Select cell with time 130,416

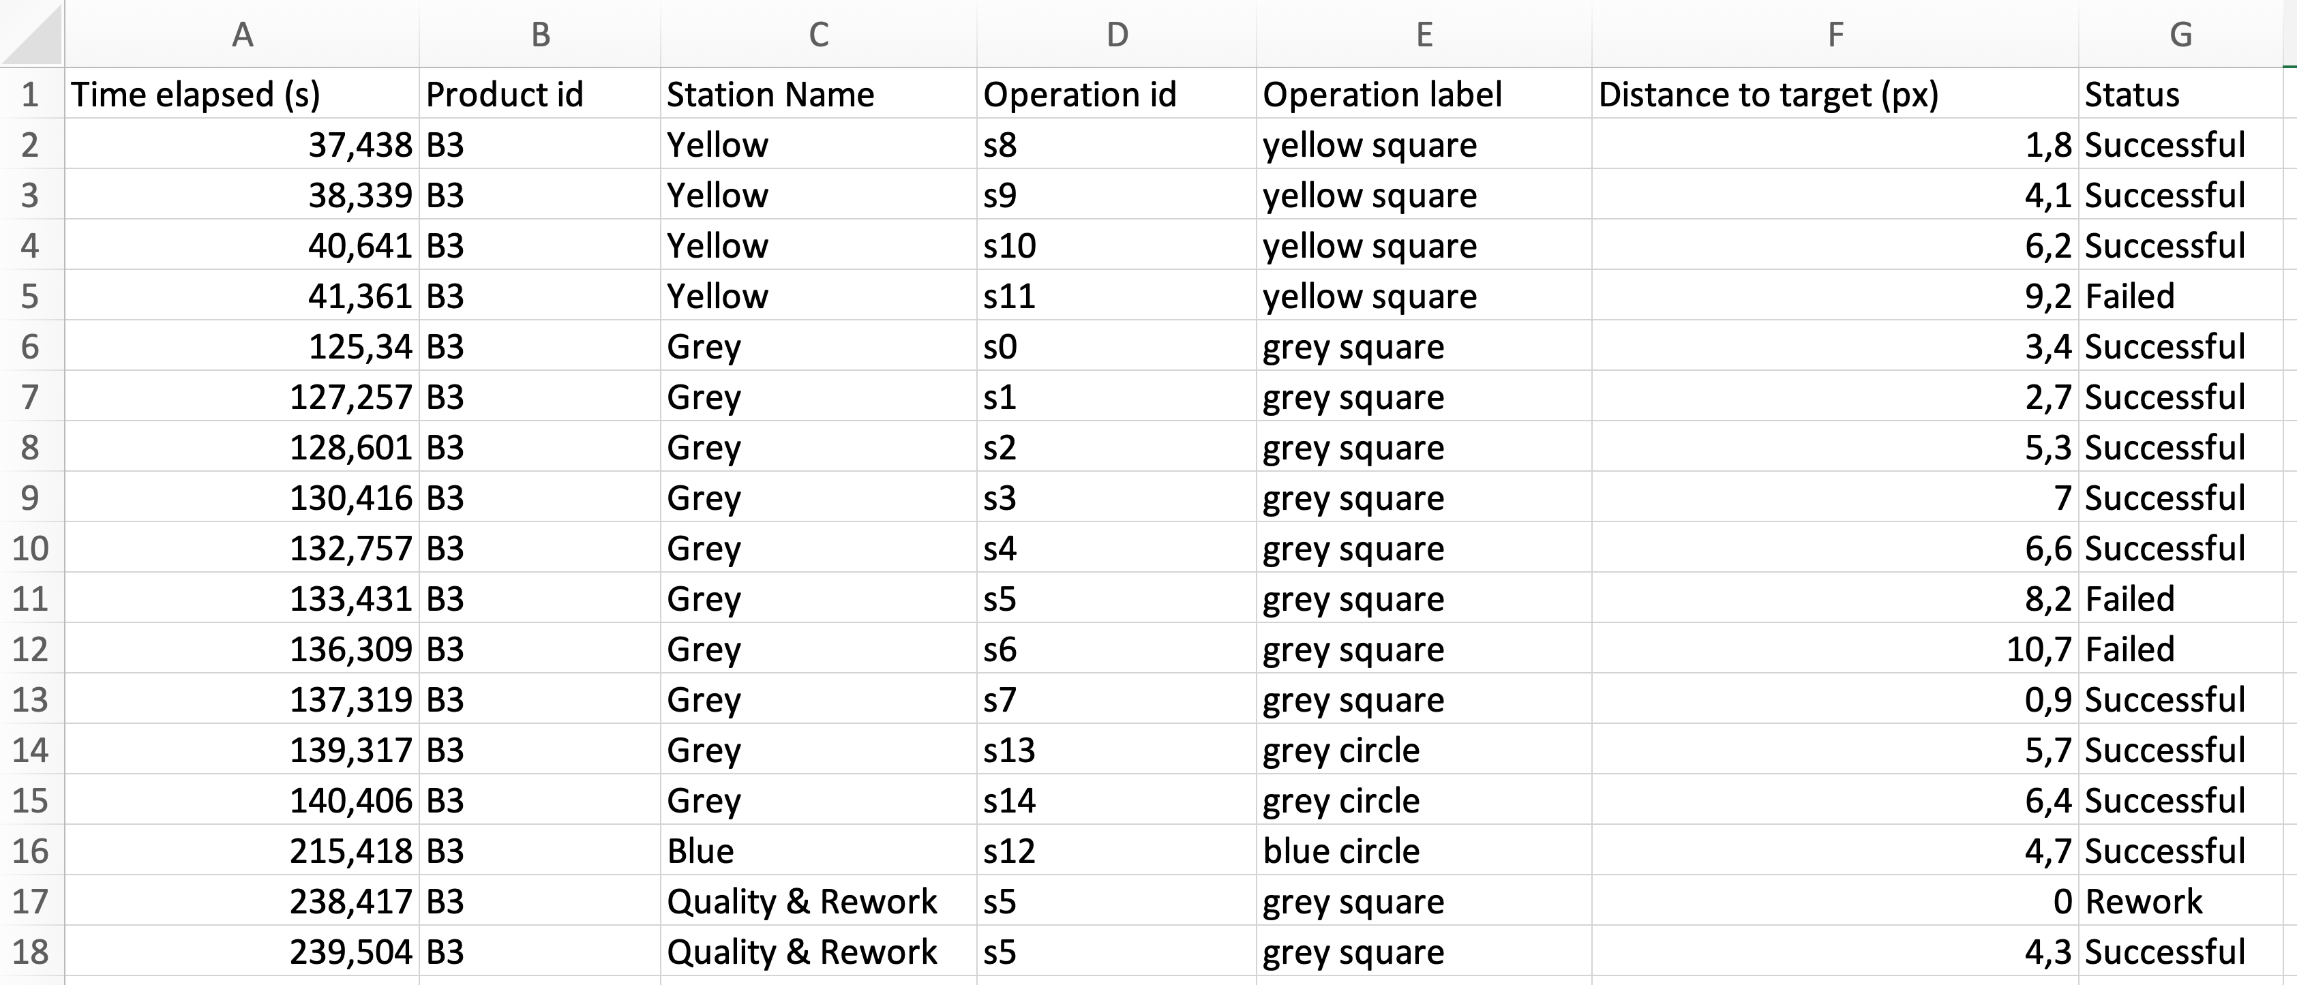(x=241, y=496)
